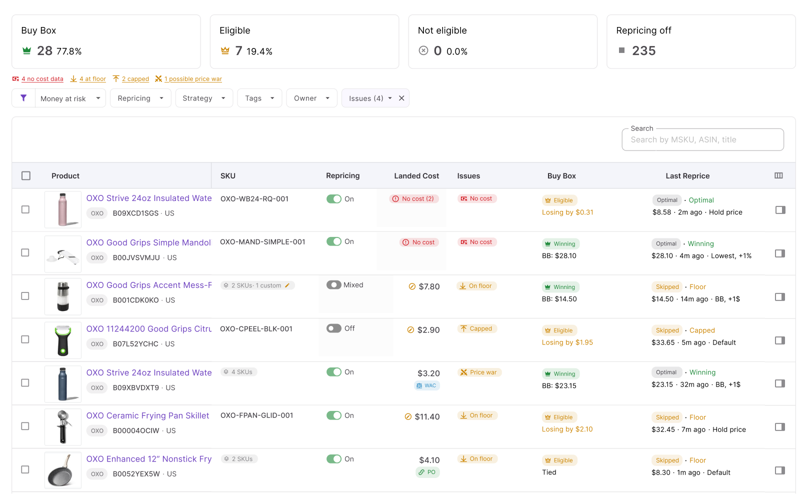Sort by the Last Reprice column header
808x494 pixels.
(x=687, y=176)
